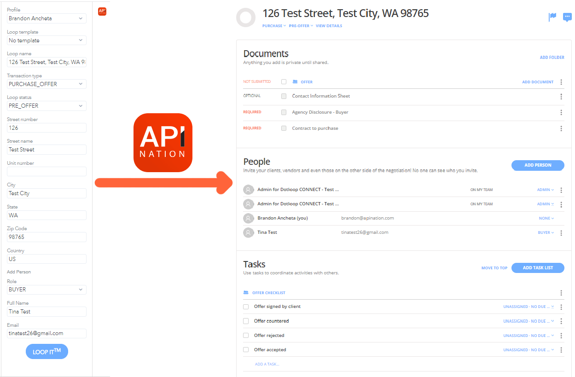Viewport: 575px width, 377px height.
Task: Open the Purchase menu under loop title
Action: (x=274, y=26)
